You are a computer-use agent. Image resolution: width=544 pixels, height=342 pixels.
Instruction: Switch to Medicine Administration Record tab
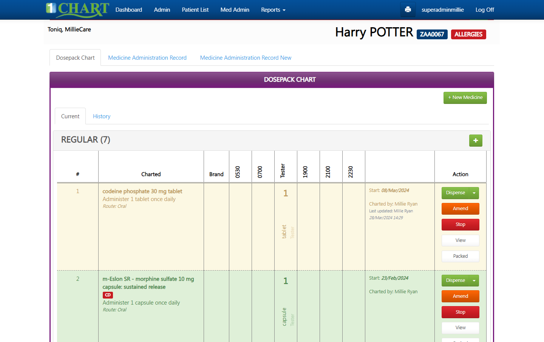point(147,58)
